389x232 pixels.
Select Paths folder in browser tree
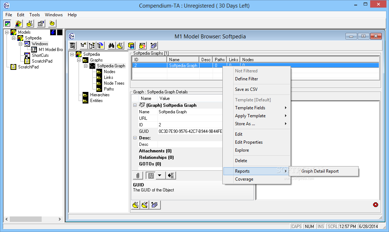coord(109,89)
